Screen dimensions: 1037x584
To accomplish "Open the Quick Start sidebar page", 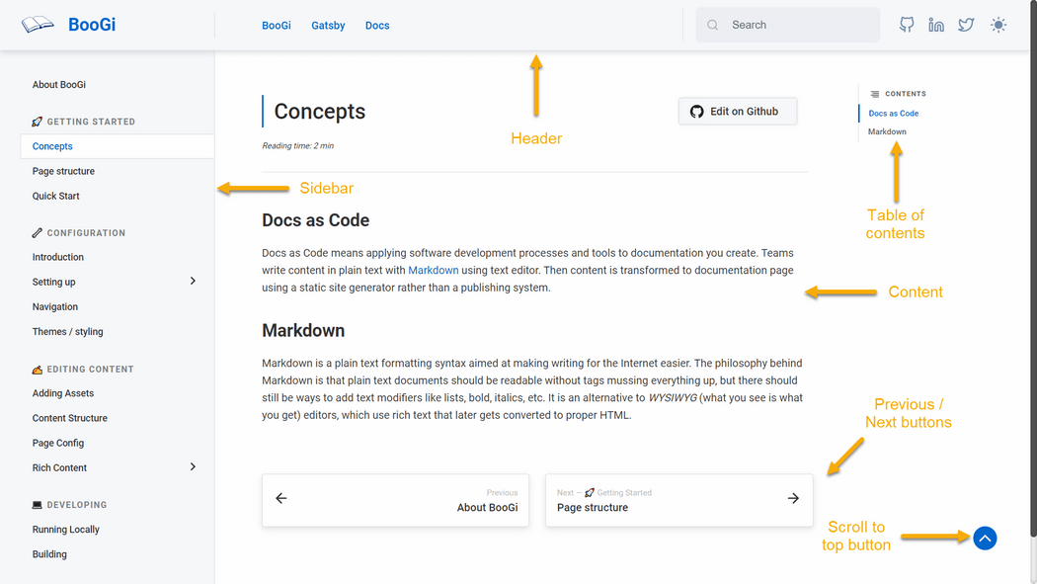I will (x=55, y=196).
